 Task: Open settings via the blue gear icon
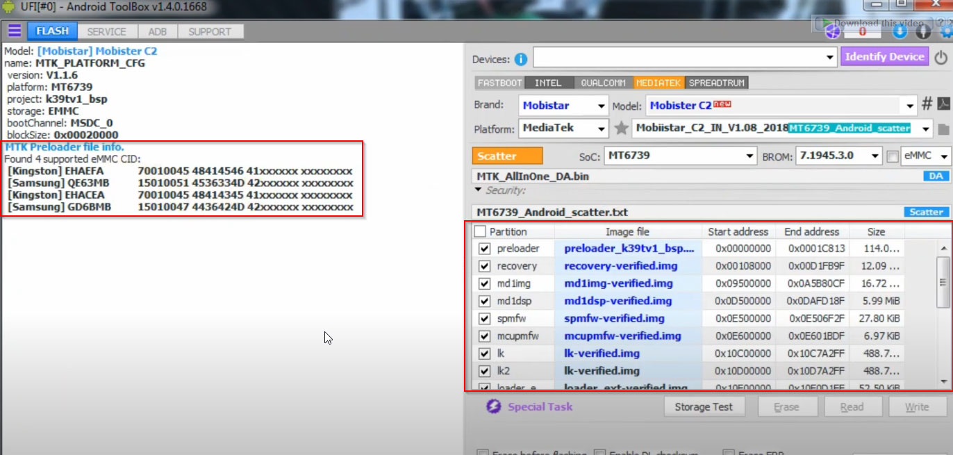pyautogui.click(x=946, y=31)
